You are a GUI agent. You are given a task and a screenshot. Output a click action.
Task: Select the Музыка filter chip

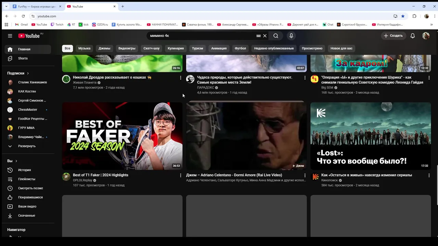[84, 49]
